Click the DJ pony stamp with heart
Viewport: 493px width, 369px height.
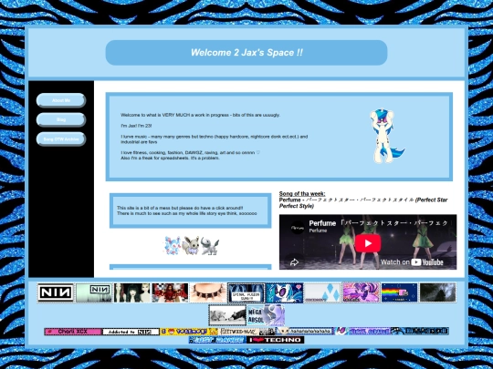tap(285, 292)
